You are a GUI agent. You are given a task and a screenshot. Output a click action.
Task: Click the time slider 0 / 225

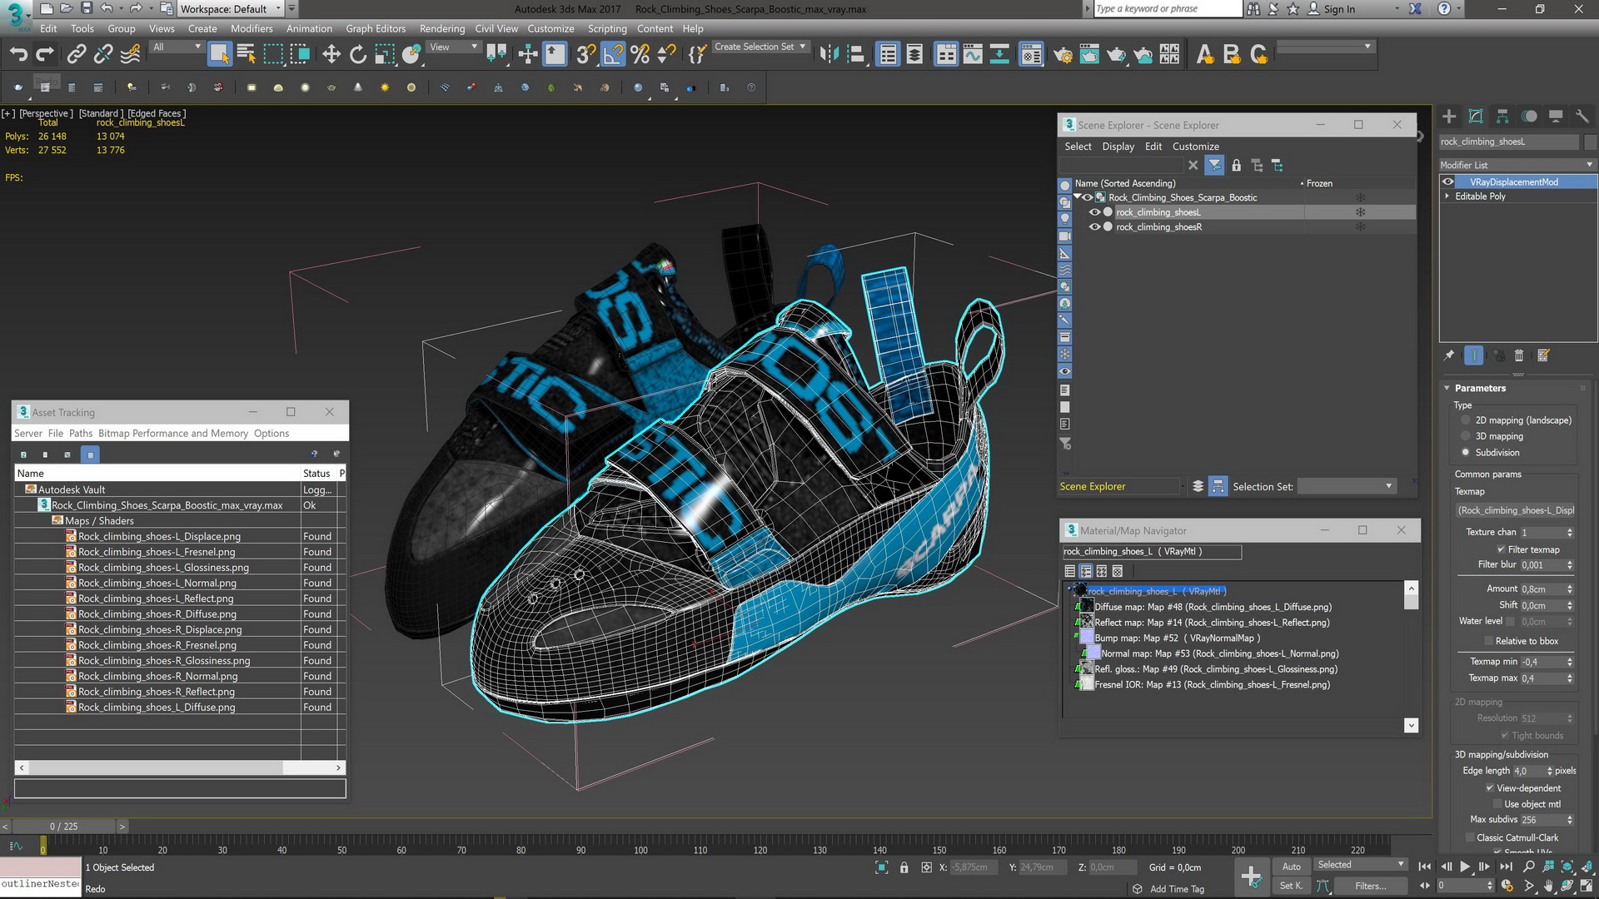tap(63, 827)
